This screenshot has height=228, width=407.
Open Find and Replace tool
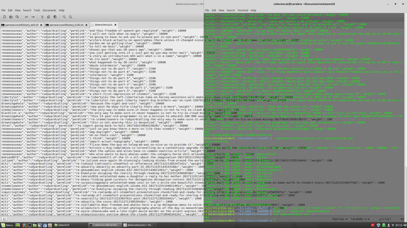click(x=71, y=17)
